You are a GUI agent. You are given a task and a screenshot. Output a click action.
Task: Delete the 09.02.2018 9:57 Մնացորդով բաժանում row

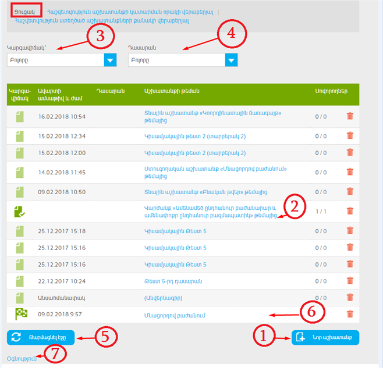tap(350, 314)
